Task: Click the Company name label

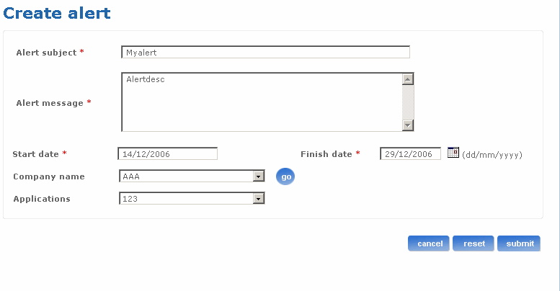Action: click(x=49, y=176)
